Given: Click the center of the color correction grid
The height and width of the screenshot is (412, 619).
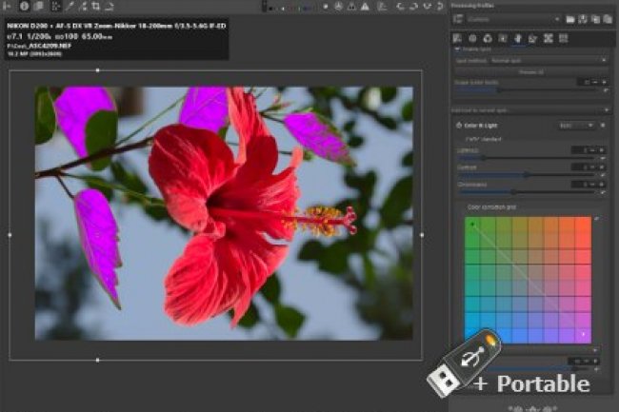Looking at the screenshot, I should click(x=529, y=279).
